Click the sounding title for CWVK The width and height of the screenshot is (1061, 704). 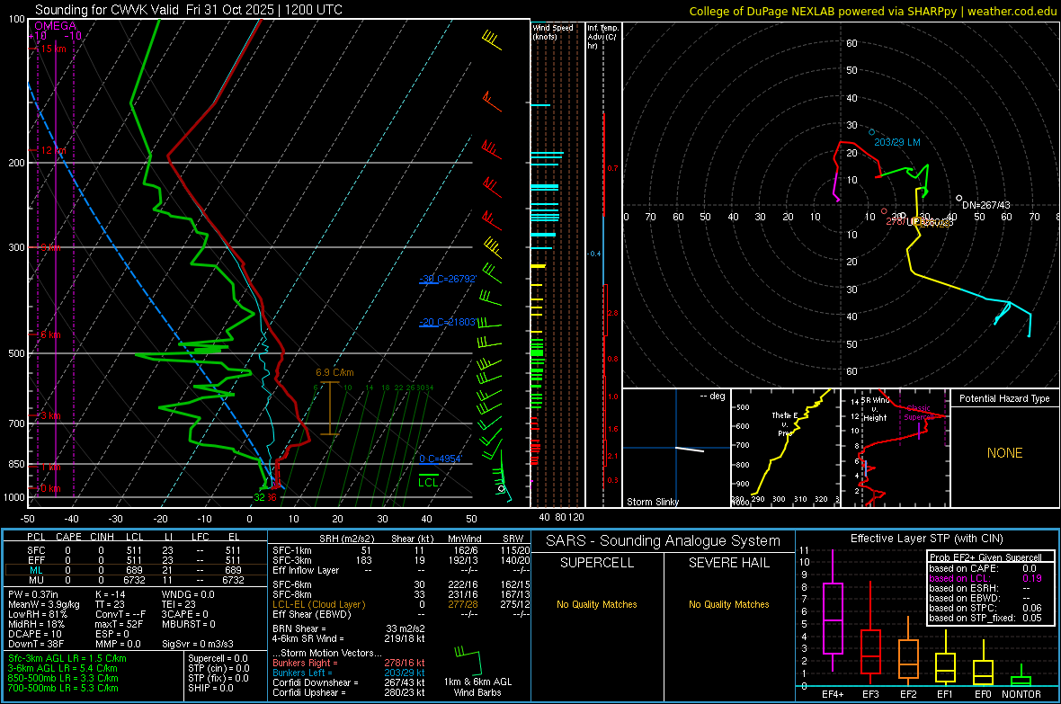coord(189,10)
